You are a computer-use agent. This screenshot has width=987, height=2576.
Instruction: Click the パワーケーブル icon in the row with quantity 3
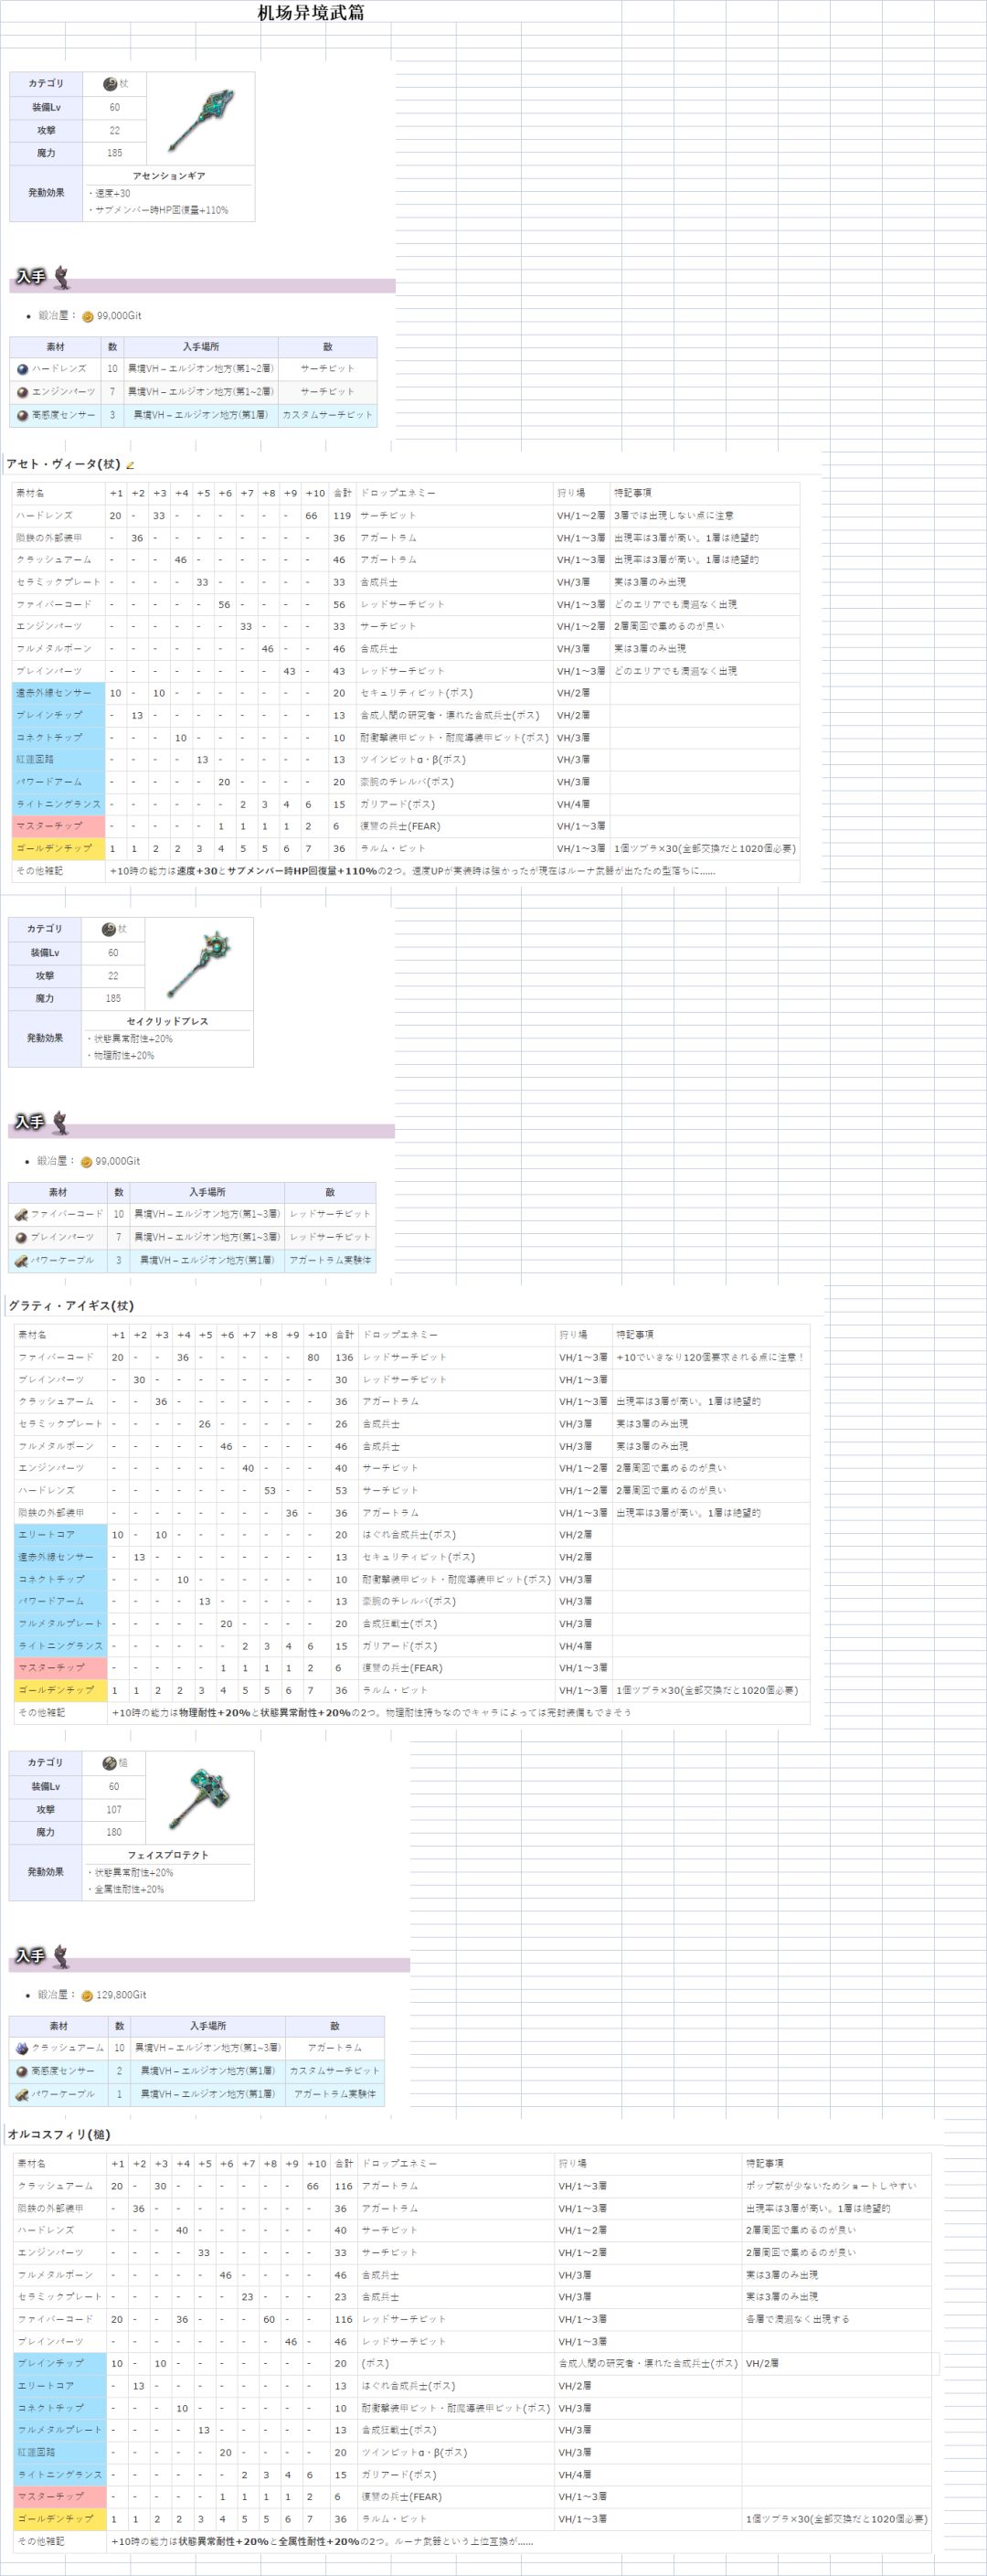pyautogui.click(x=21, y=1260)
